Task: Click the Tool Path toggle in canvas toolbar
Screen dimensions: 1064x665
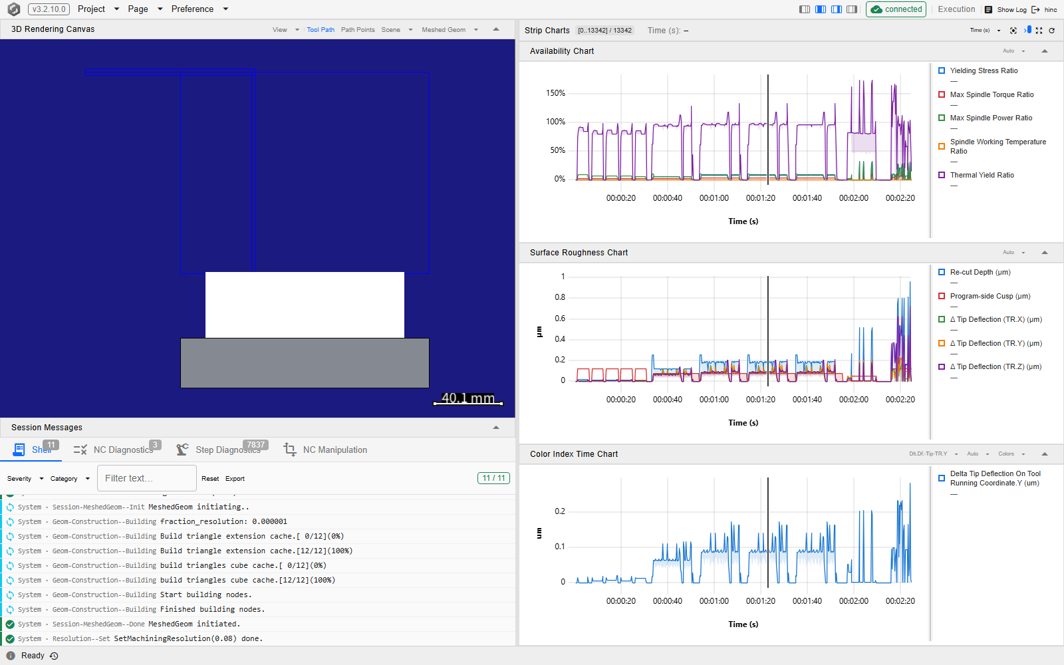Action: click(321, 30)
